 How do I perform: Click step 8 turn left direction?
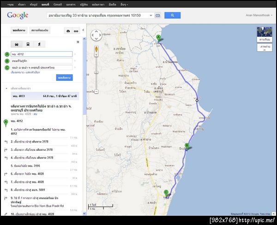(28, 190)
